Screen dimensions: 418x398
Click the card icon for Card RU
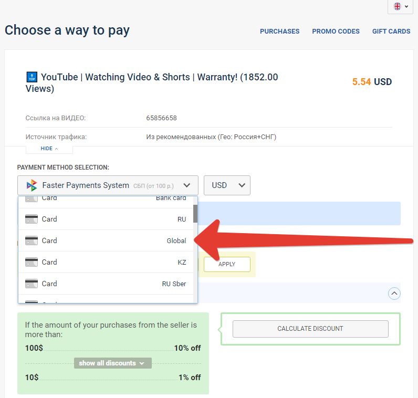pyautogui.click(x=32, y=219)
